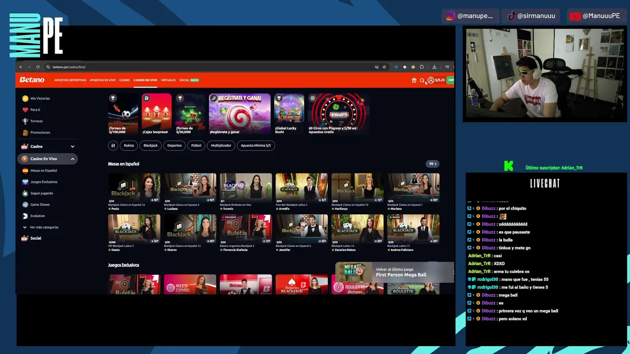This screenshot has width=630, height=354.
Task: Open the ¡Cajas Sorpresa! promo card
Action: coord(157,114)
